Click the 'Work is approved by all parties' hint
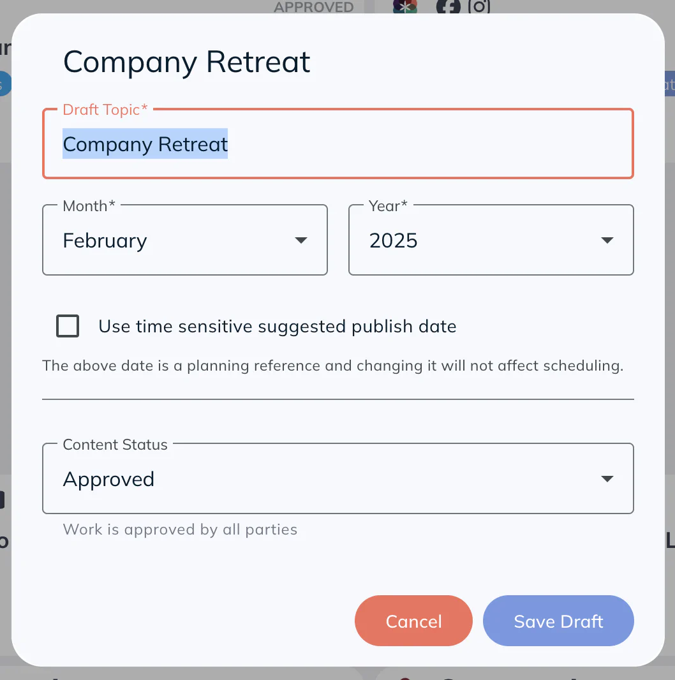 [x=180, y=529]
